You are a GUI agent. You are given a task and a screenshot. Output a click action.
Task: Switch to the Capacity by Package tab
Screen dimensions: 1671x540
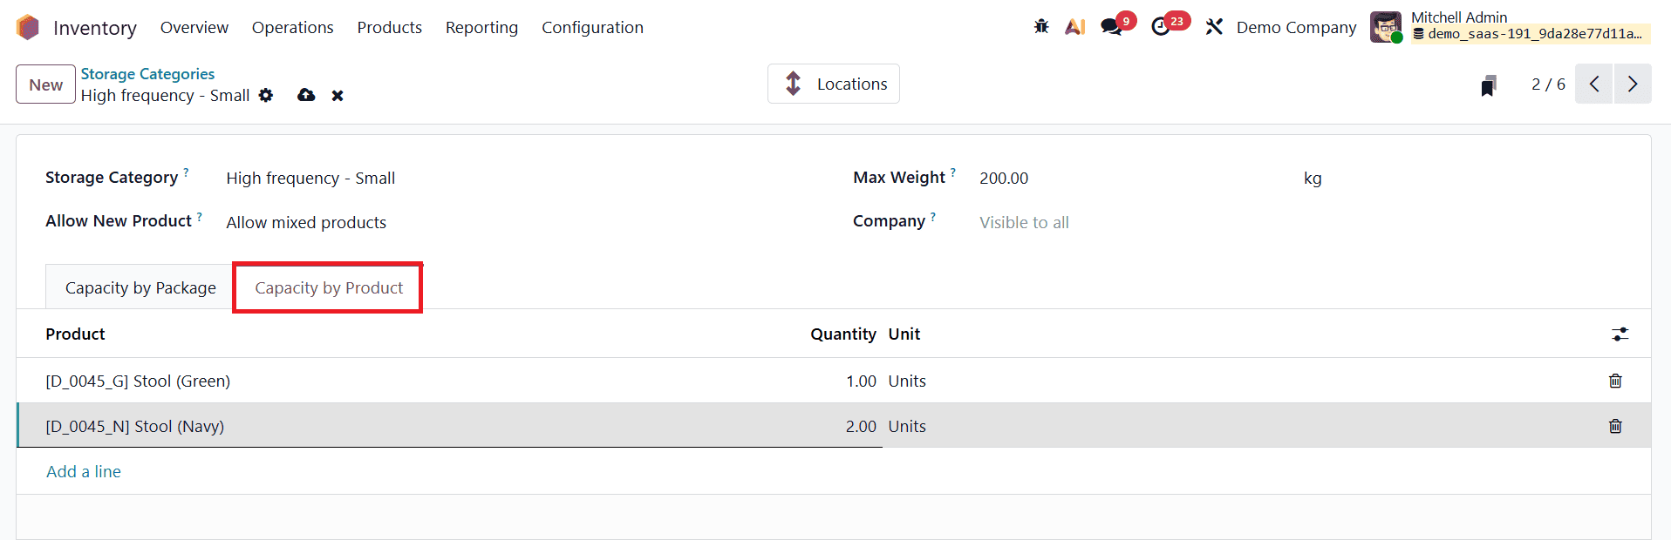click(x=140, y=287)
